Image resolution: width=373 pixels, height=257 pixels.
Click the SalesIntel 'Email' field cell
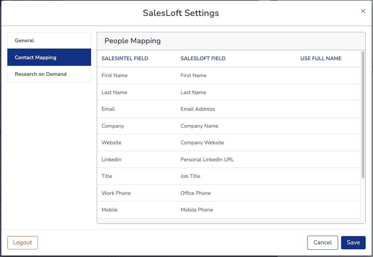click(x=108, y=109)
